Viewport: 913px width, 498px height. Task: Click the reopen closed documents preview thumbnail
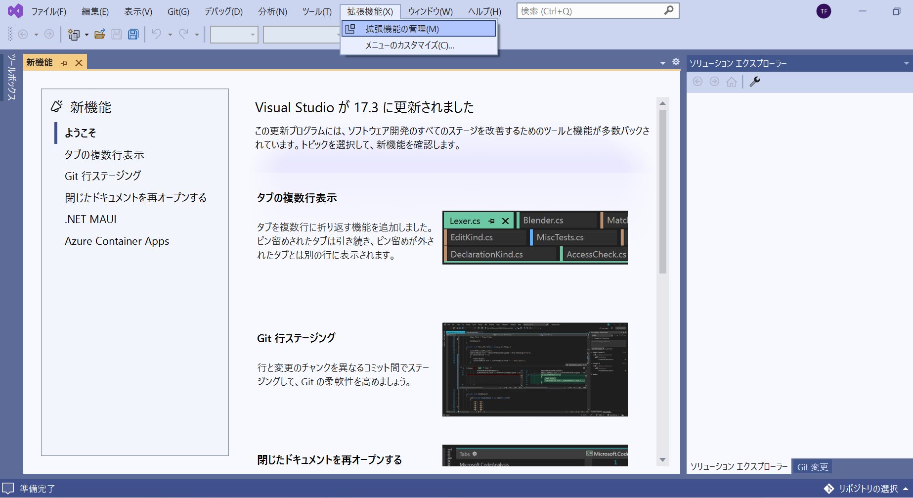pyautogui.click(x=535, y=455)
